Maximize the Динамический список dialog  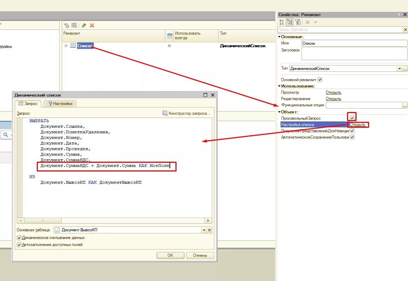click(205, 95)
